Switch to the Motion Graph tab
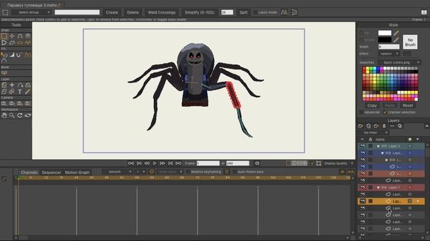 (77, 173)
